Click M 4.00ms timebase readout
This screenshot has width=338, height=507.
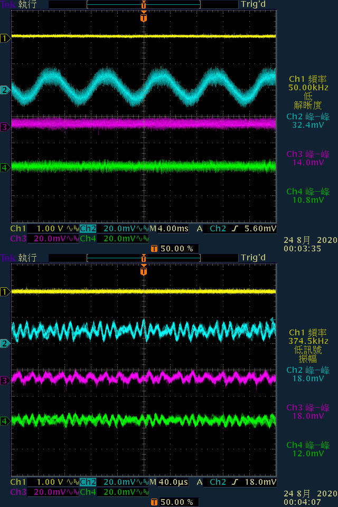(169, 229)
